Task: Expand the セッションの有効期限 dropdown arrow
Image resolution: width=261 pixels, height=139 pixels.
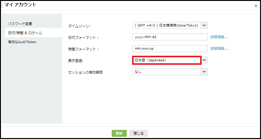Action: pos(204,72)
